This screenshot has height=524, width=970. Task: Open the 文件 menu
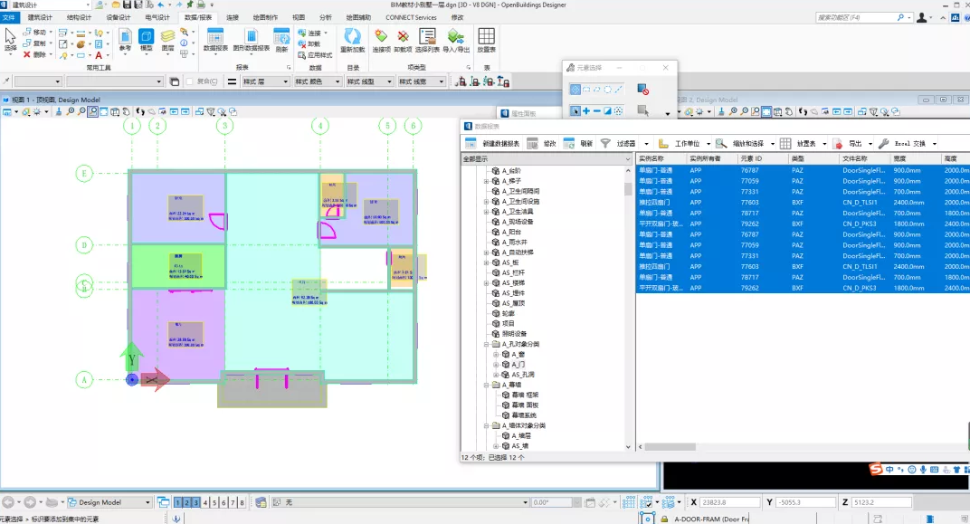(9, 17)
